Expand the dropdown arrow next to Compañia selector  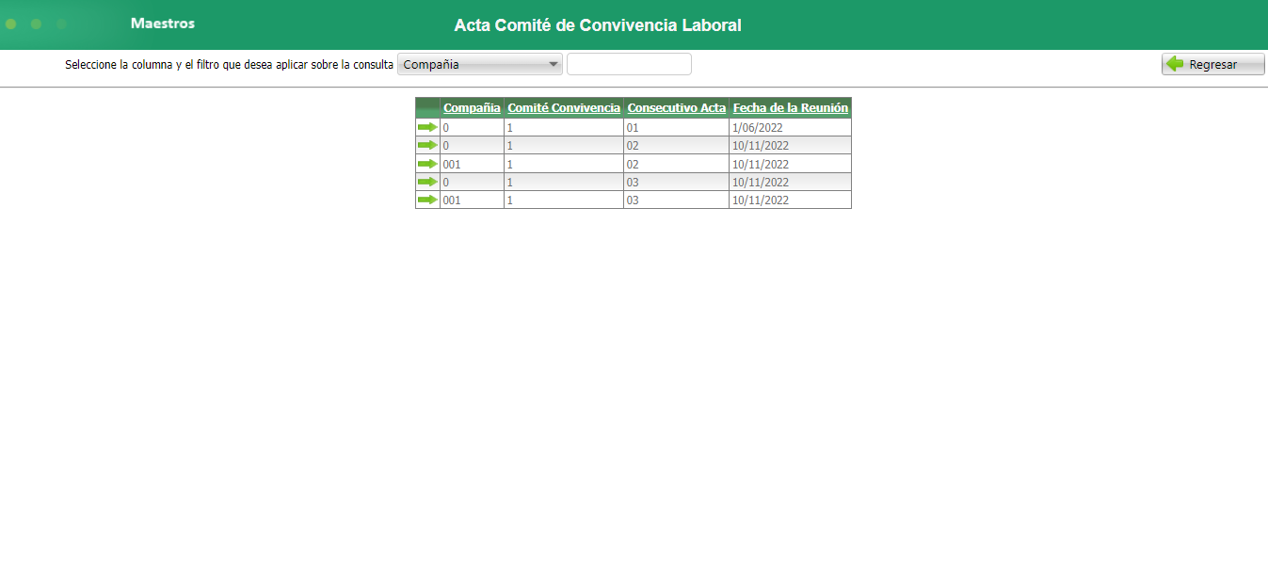[553, 63]
